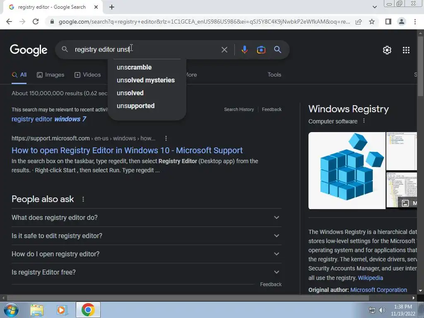Open the Chrome three-dot menu

(415, 22)
